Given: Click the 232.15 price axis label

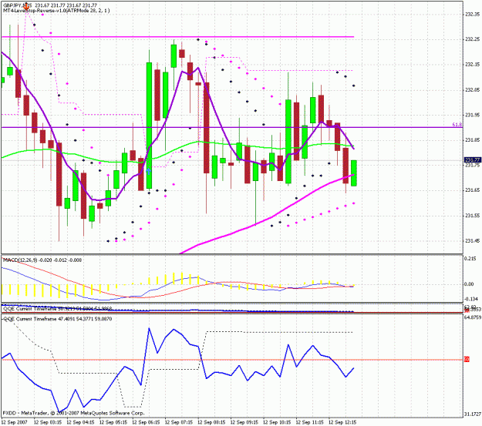Looking at the screenshot, I should click(x=472, y=64).
